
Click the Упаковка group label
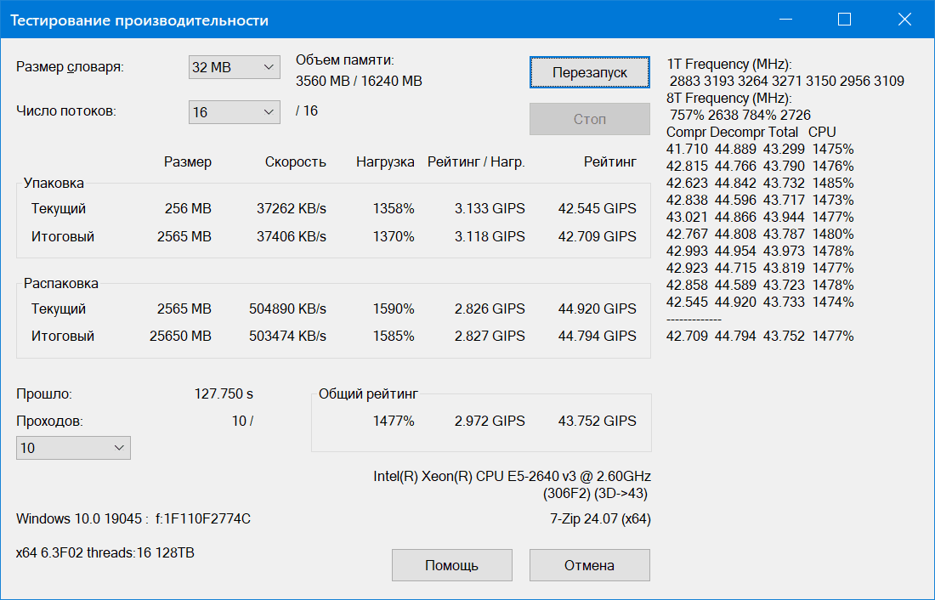pos(54,184)
